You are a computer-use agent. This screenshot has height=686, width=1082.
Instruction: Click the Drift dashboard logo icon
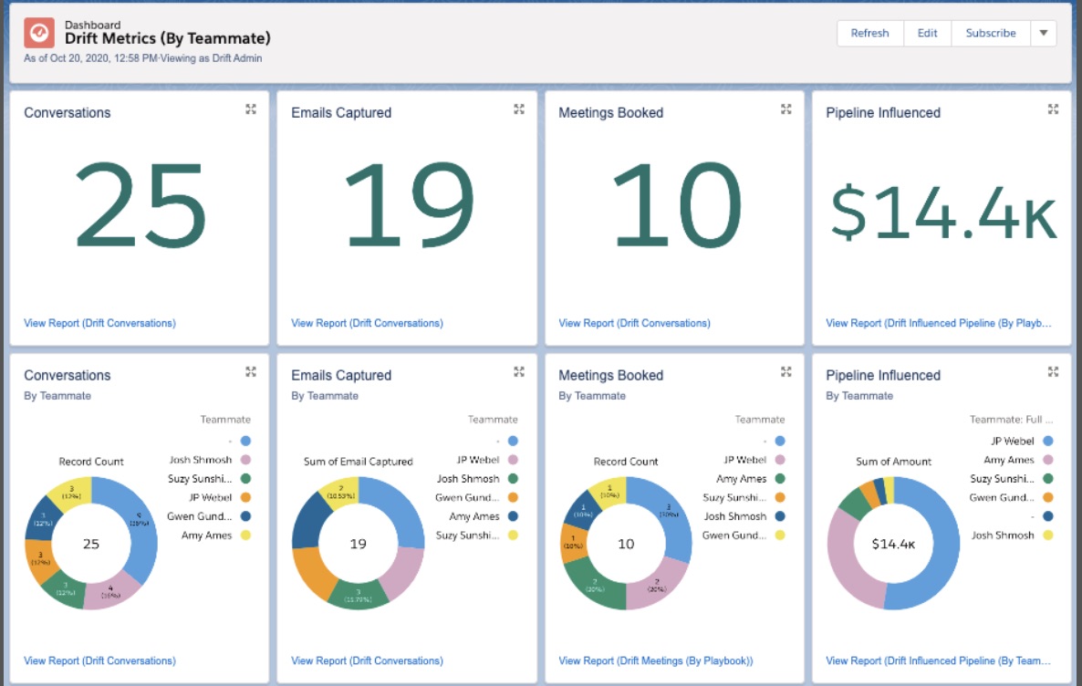pos(39,33)
